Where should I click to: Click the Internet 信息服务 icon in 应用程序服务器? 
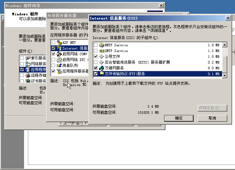(59, 48)
